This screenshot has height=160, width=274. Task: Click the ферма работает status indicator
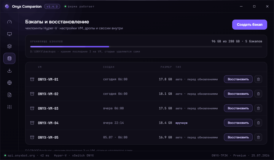pyautogui.click(x=79, y=7)
